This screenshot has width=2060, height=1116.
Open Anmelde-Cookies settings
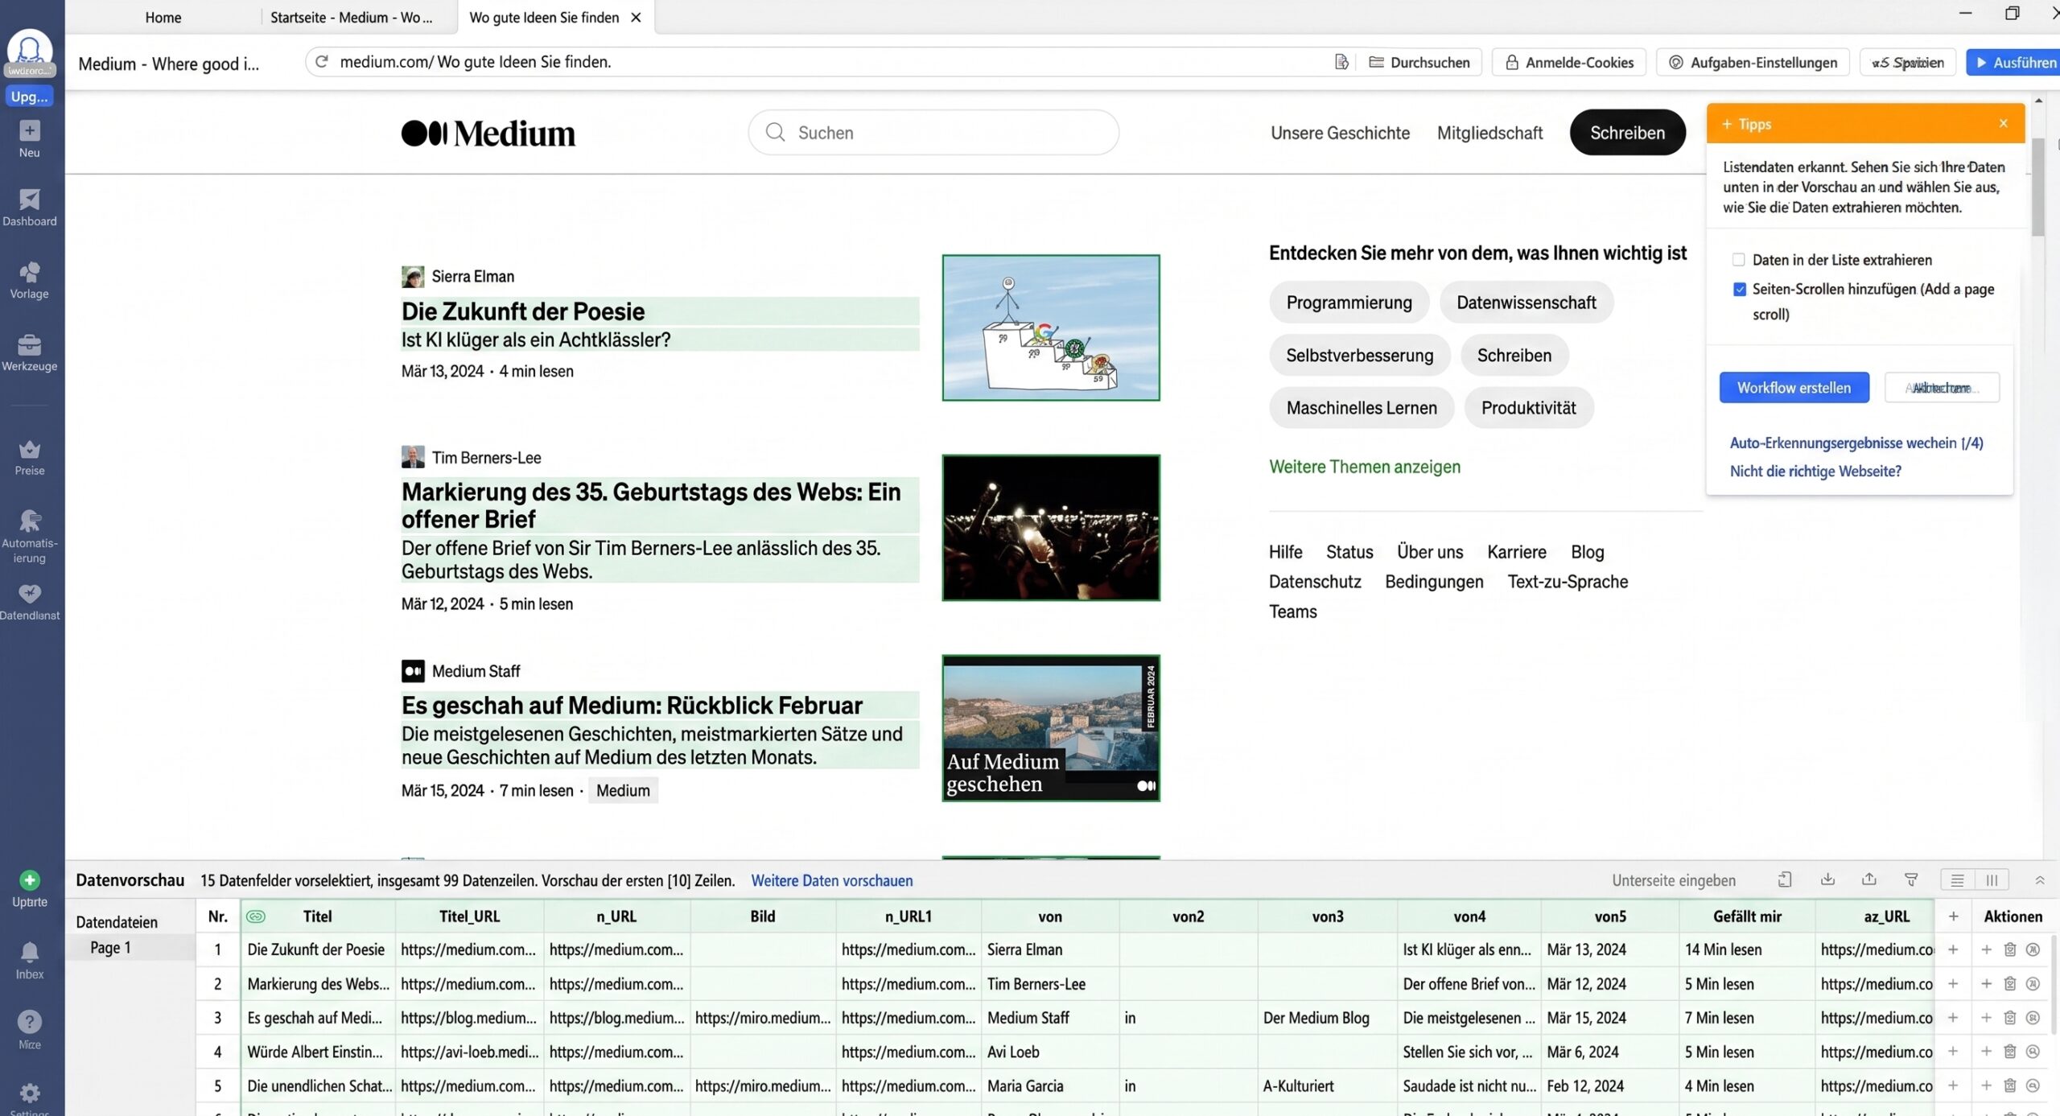tap(1568, 62)
